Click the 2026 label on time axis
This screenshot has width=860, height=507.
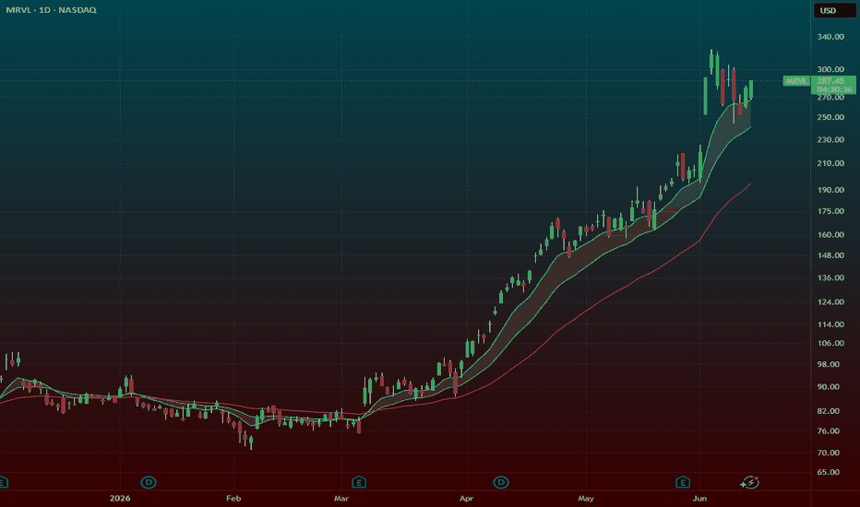click(x=120, y=498)
